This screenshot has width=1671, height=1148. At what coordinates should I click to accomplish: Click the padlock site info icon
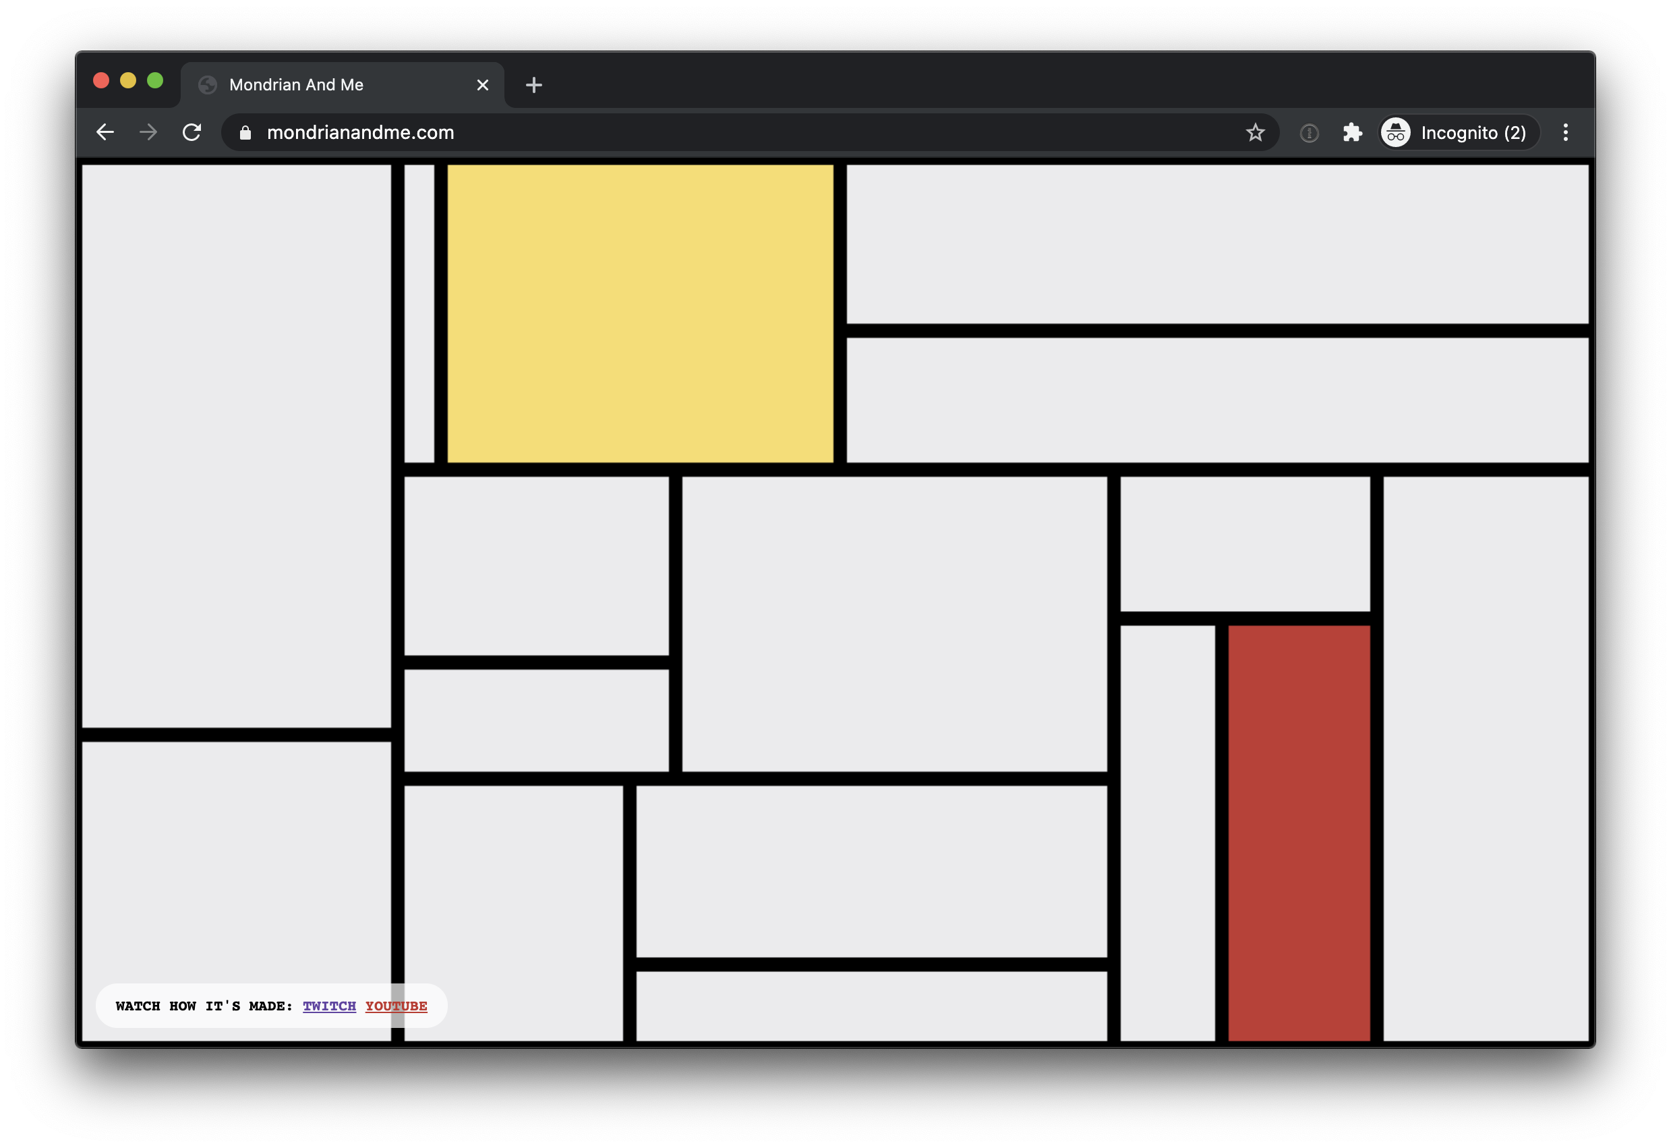(x=245, y=132)
